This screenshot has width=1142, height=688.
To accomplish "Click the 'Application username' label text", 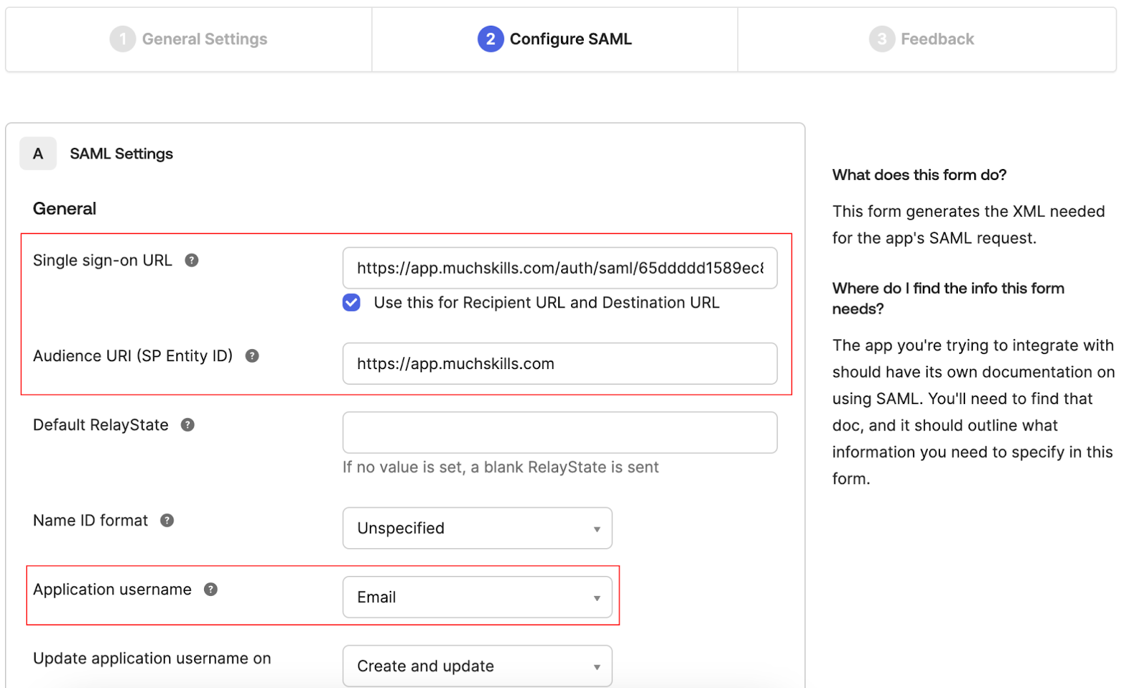I will (x=112, y=590).
